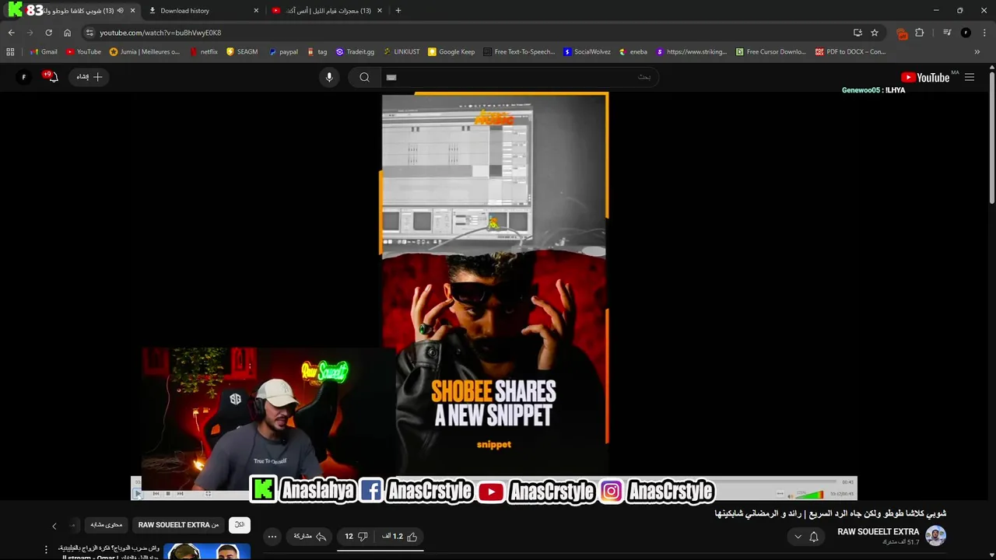The height and width of the screenshot is (560, 996).
Task: Click the address bar URL text
Action: (160, 33)
